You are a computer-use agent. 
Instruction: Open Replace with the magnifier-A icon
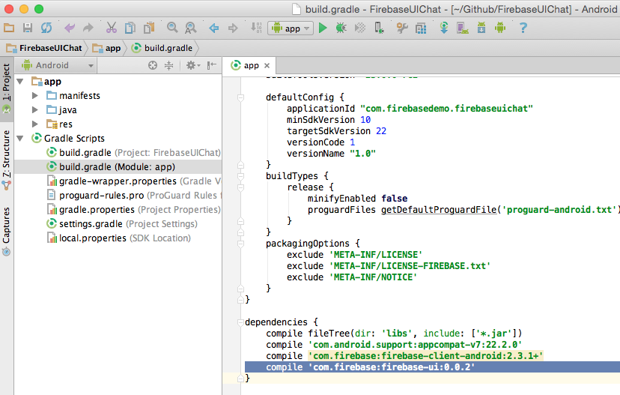(x=191, y=28)
